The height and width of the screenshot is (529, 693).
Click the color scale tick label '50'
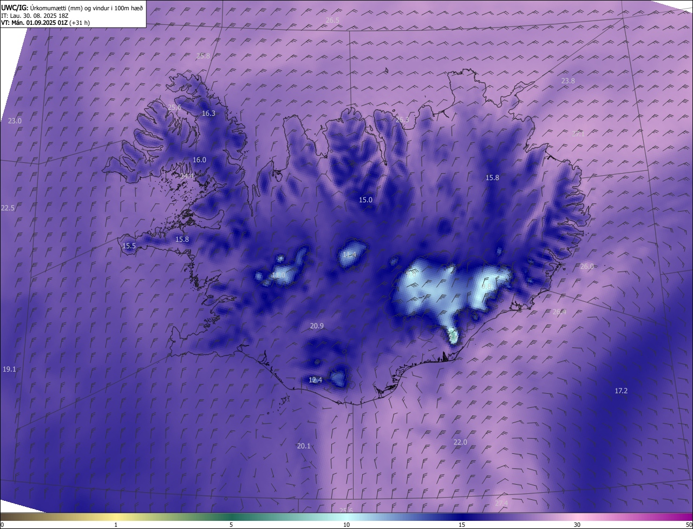pyautogui.click(x=689, y=525)
